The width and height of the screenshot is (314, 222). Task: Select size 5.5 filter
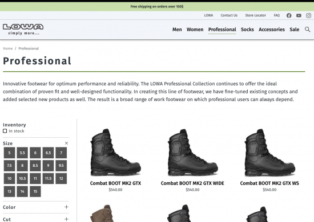(x=22, y=153)
